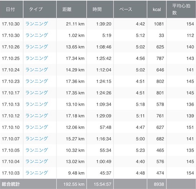Open the 17.10.05 ランニング link
This screenshot has width=196, height=189.
(37, 150)
